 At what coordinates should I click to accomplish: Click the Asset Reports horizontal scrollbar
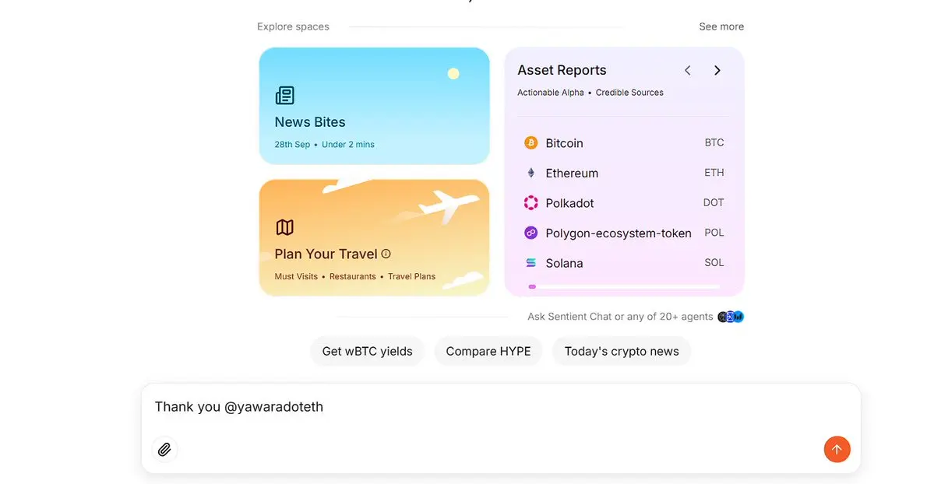(x=624, y=286)
